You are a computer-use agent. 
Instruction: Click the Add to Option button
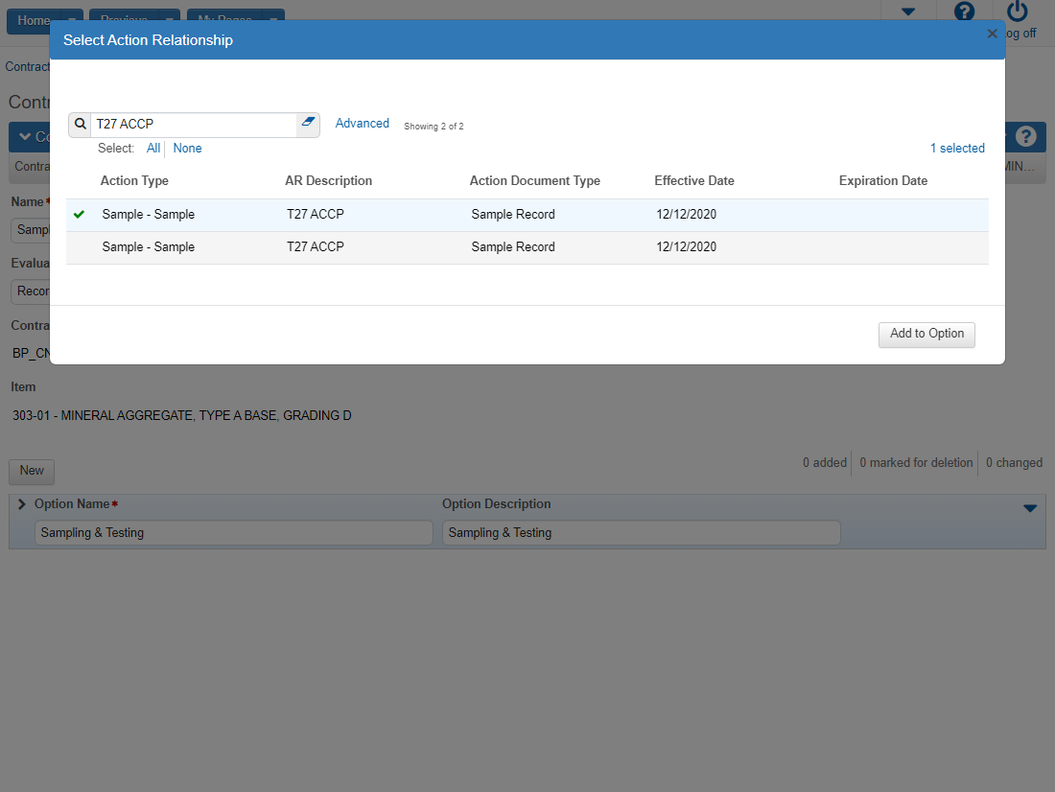[x=926, y=335]
